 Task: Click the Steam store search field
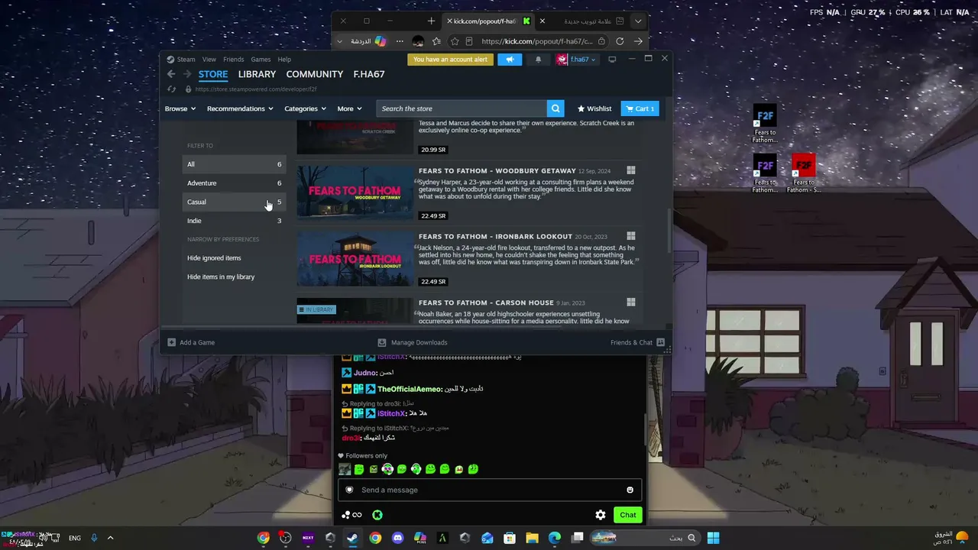click(461, 108)
